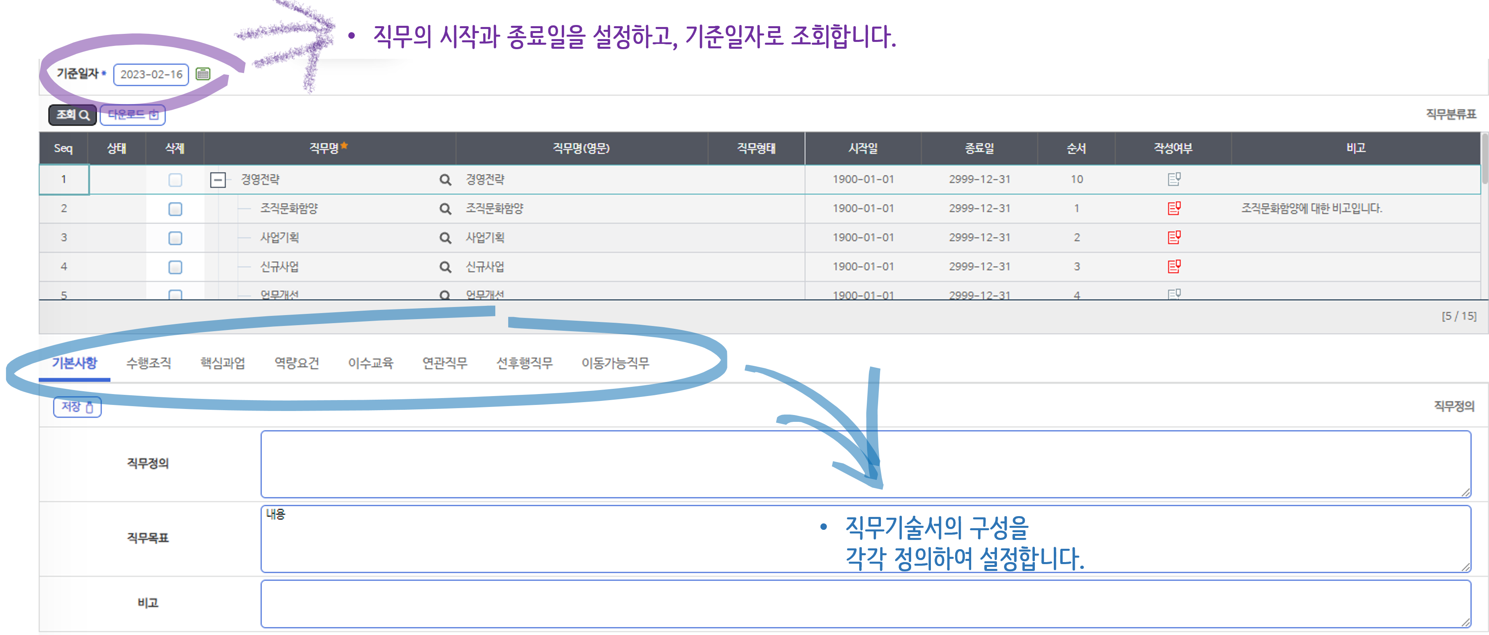The height and width of the screenshot is (635, 1489).
Task: Select the 조직문화함양 tree row name
Action: 289,209
